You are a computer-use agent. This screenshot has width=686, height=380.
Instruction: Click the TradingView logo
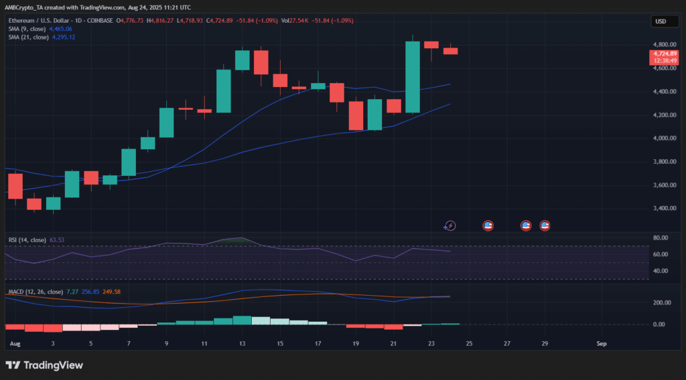tap(44, 365)
